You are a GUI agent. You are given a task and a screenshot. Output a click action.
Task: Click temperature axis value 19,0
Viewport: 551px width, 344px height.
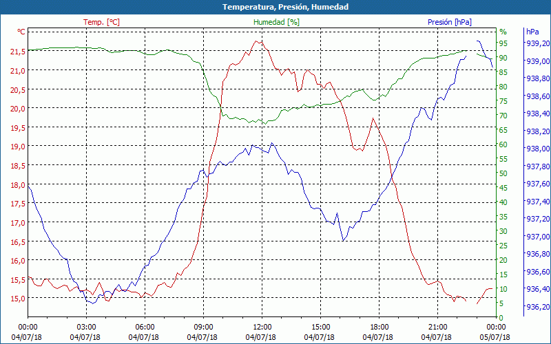tap(18, 147)
